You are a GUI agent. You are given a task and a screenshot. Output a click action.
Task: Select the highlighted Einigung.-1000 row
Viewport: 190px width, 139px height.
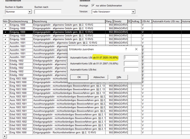pos(96,32)
